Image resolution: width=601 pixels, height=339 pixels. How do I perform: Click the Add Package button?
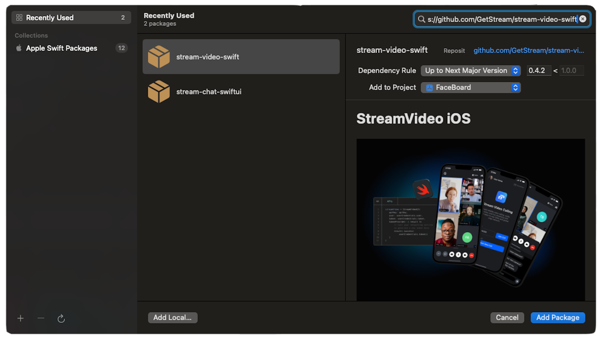(557, 317)
